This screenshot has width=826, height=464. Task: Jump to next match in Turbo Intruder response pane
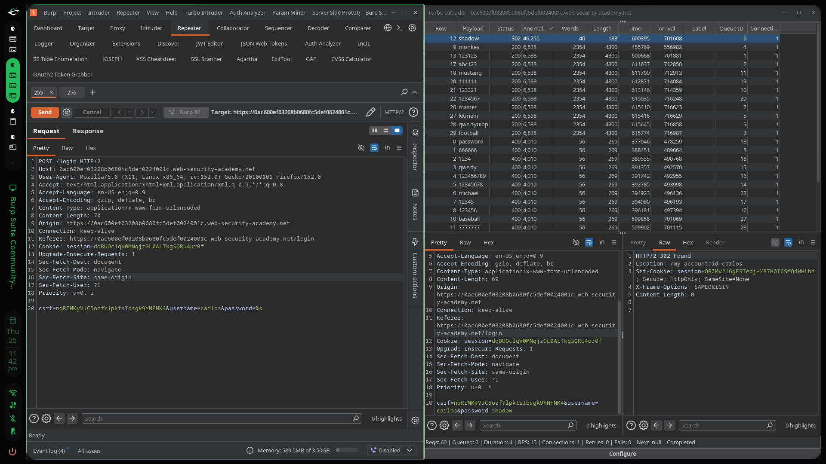669,425
